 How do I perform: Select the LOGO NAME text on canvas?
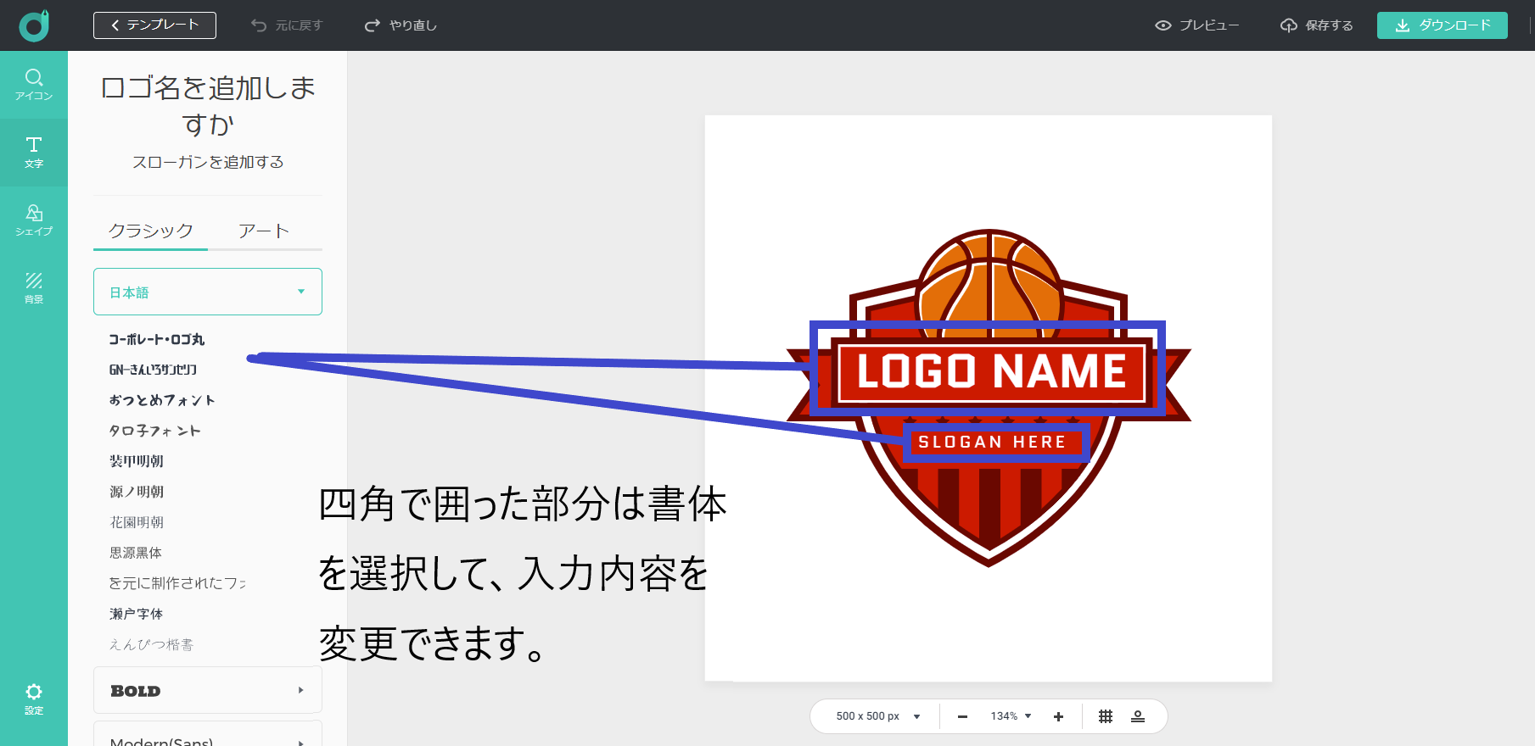pos(990,371)
